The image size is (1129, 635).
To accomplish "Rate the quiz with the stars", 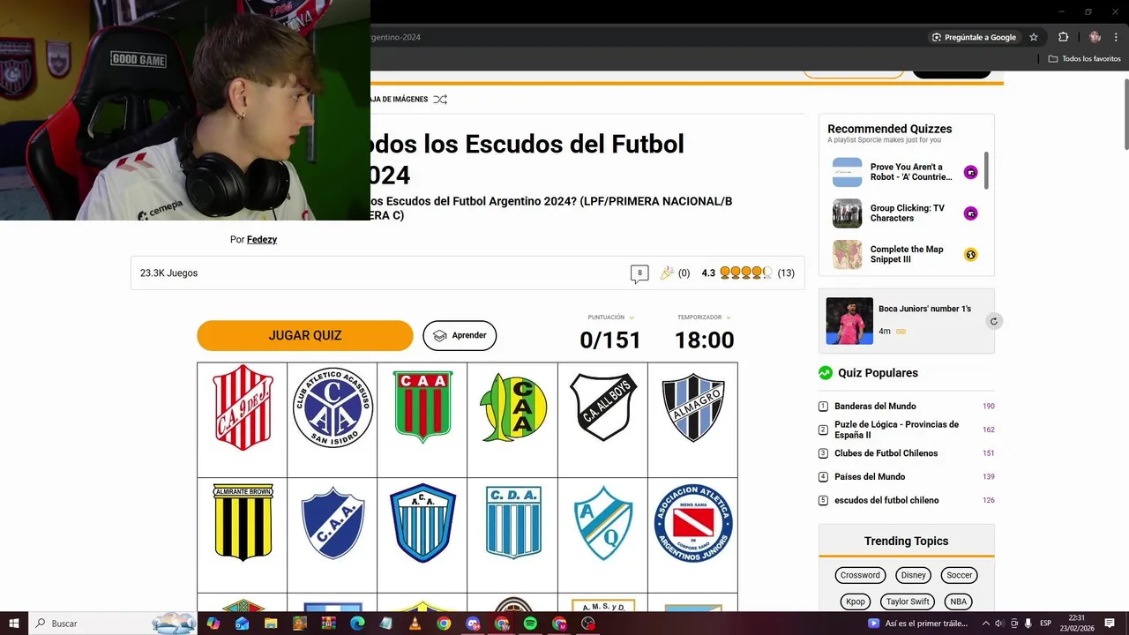I will (x=745, y=273).
